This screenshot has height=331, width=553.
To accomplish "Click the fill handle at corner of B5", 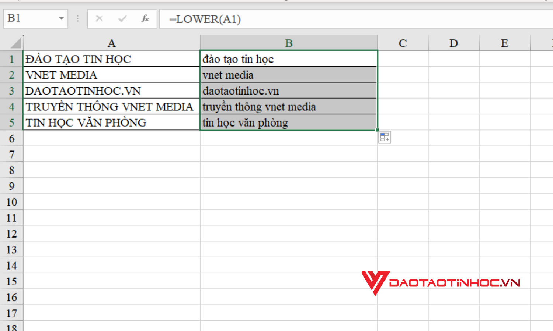I will (377, 129).
